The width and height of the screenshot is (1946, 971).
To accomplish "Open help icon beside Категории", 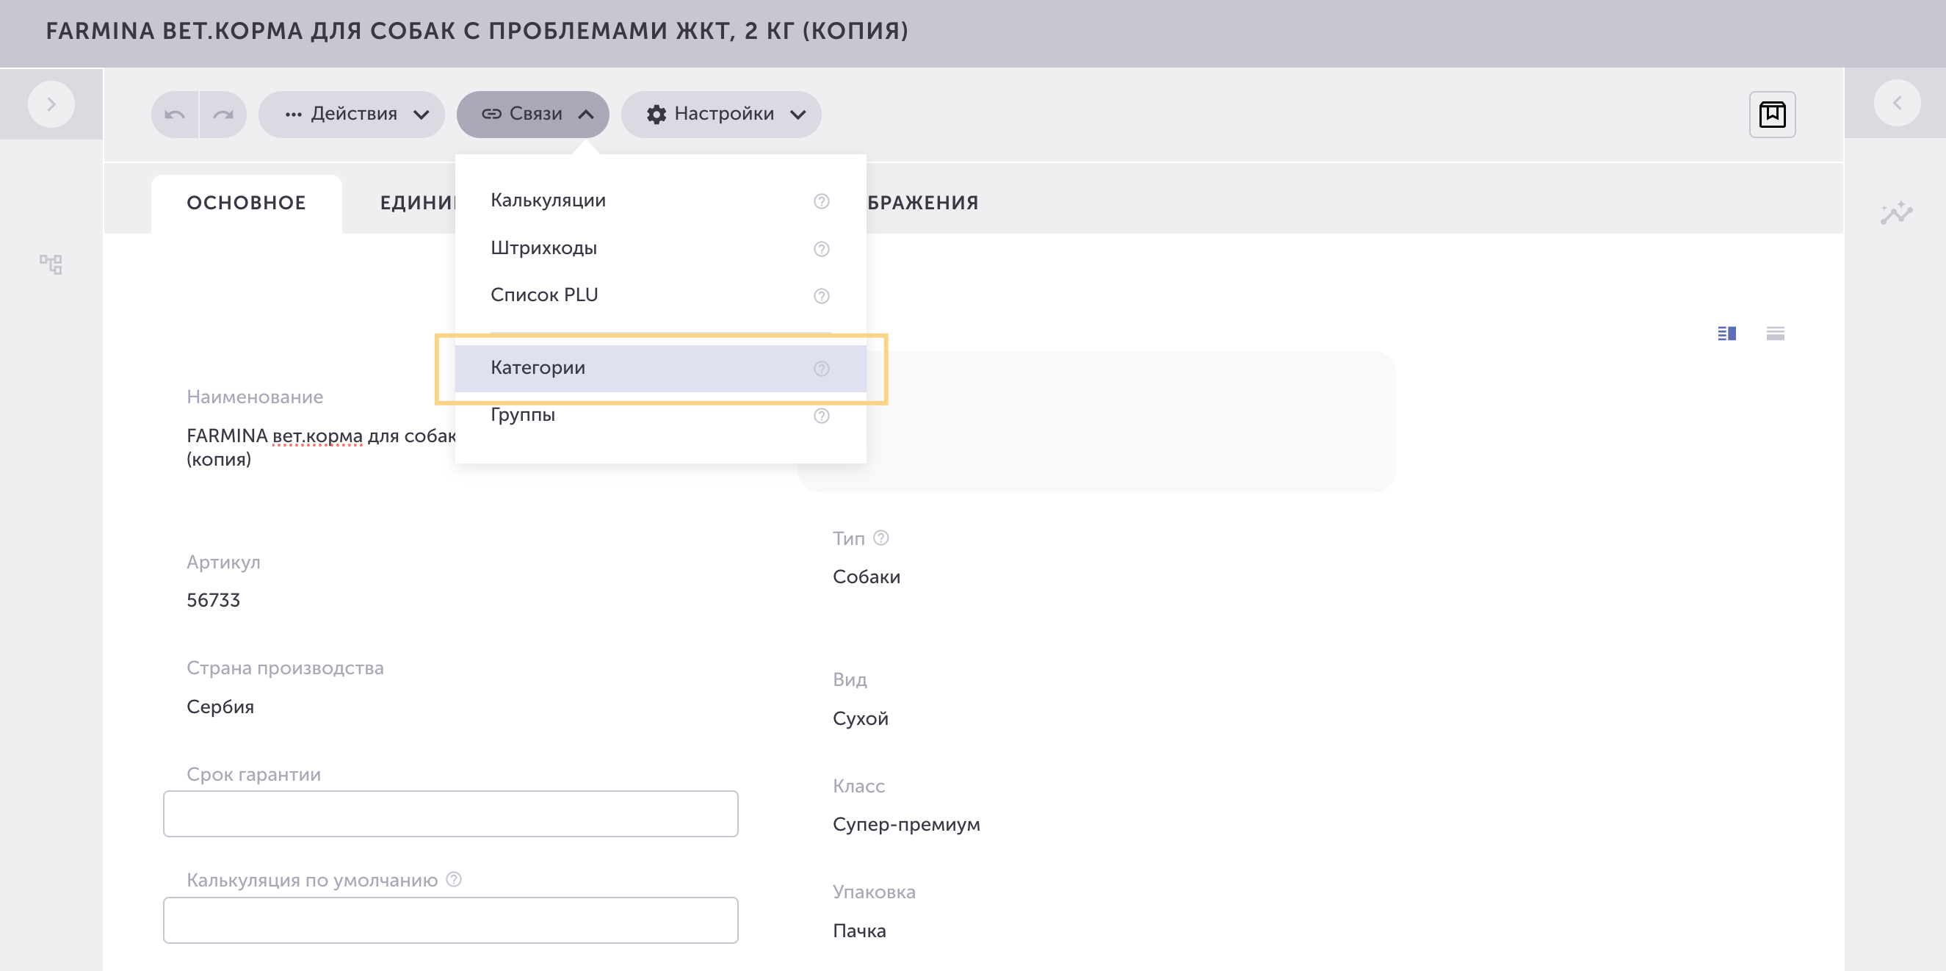I will [x=821, y=369].
